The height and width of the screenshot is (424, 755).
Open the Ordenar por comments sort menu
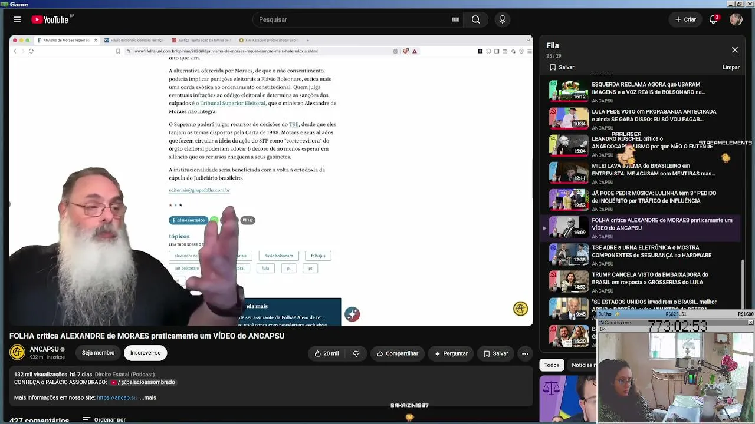[104, 420]
